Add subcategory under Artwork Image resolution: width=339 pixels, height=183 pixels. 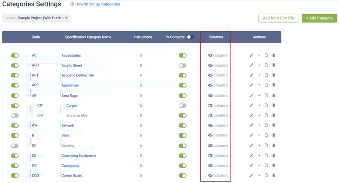[x=259, y=125]
